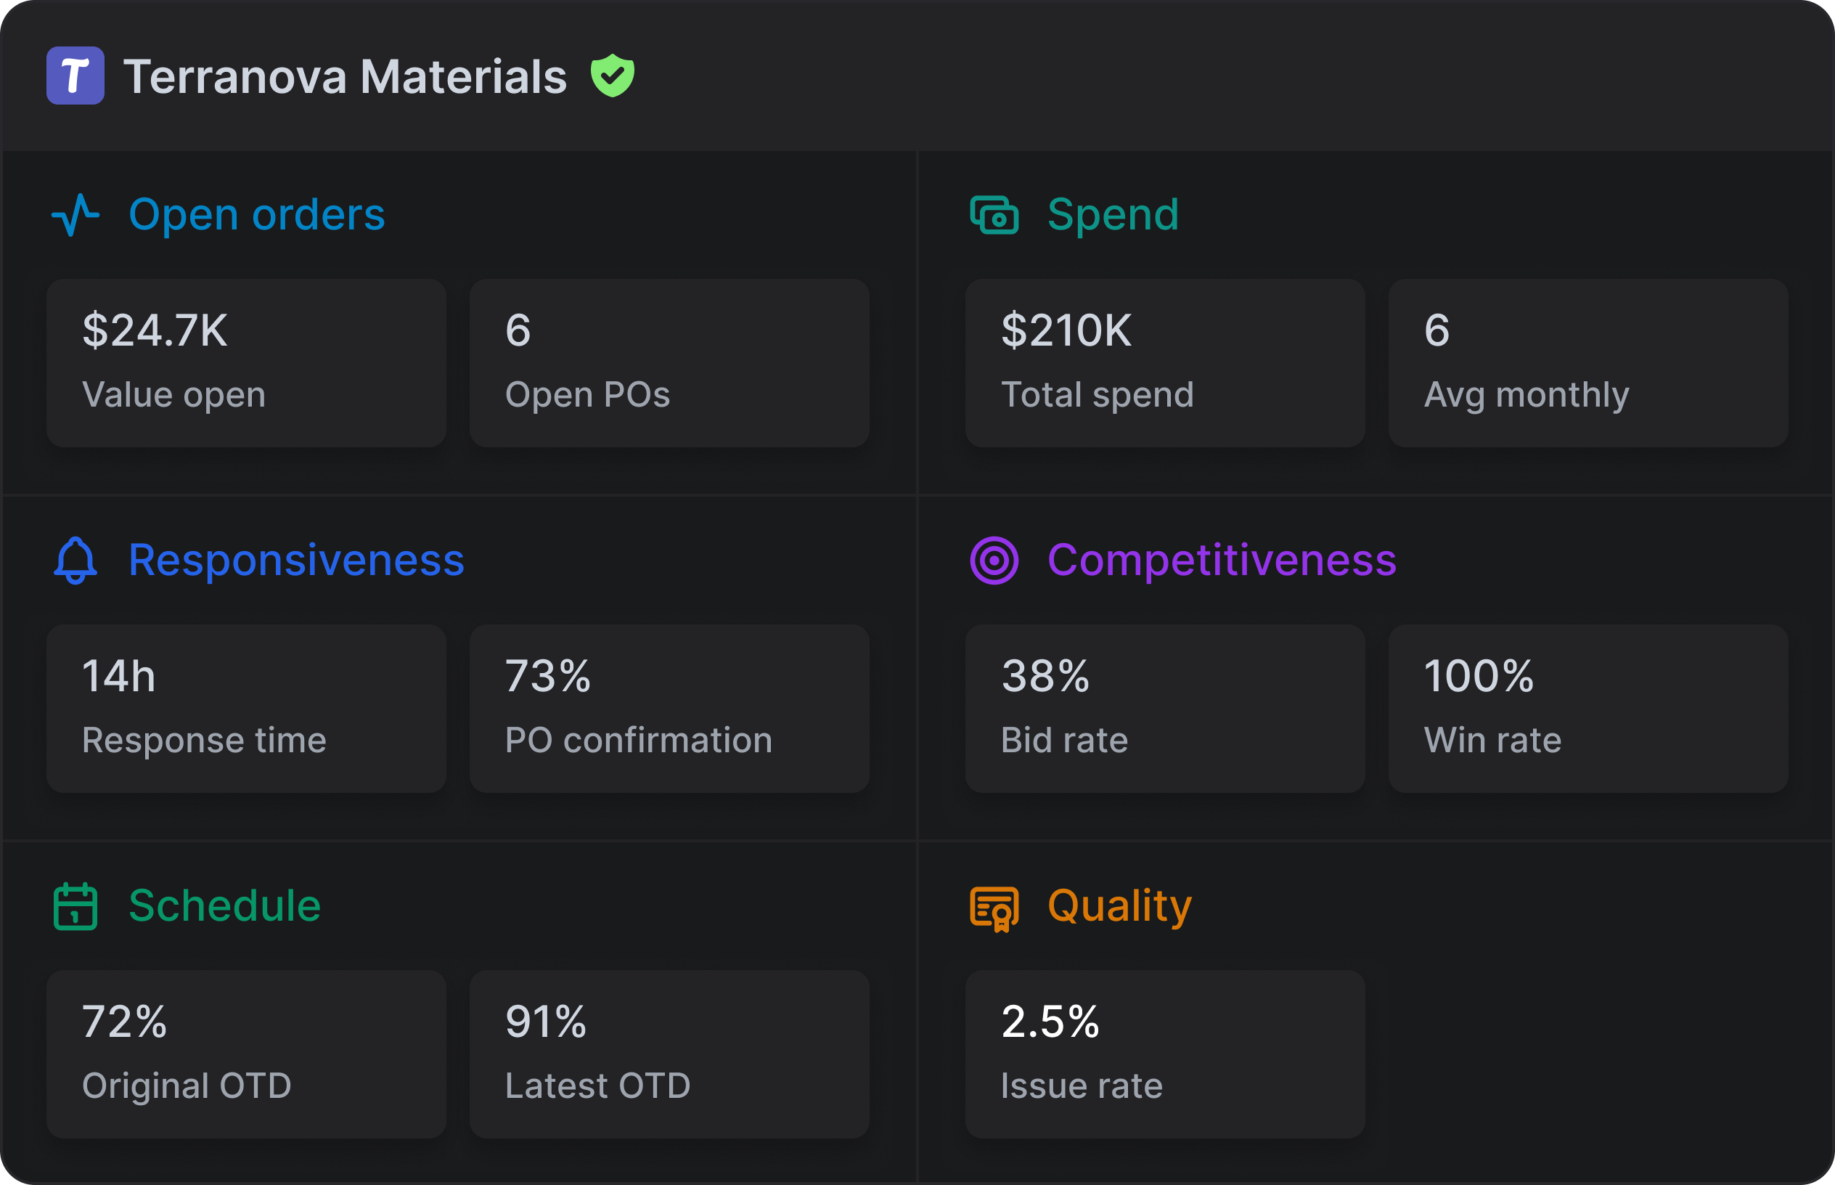
Task: Open the Terranova Materials supplier title
Action: (345, 77)
